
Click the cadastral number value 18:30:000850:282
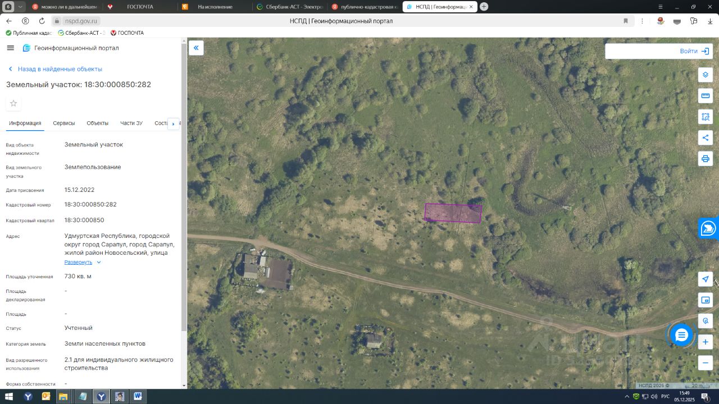(90, 204)
